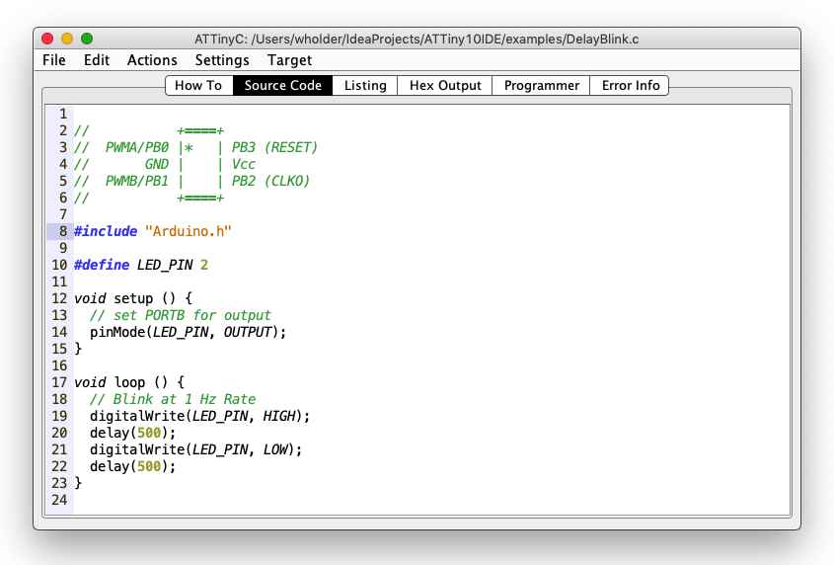The height and width of the screenshot is (565, 834).
Task: Switch to the Programmer tab
Action: tap(542, 85)
